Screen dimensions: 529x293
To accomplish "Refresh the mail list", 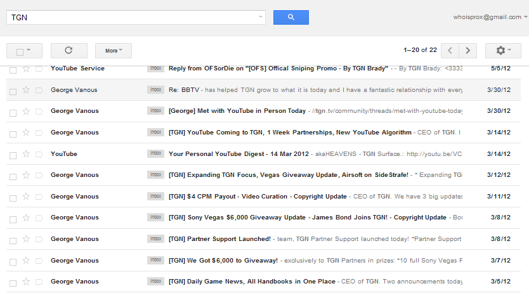I will 69,51.
